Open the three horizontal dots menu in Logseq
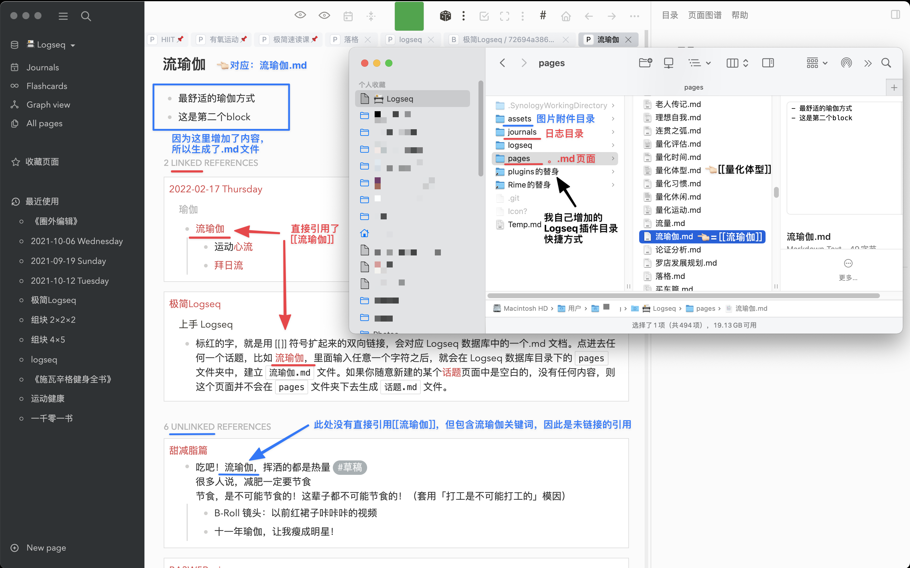 pos(634,16)
